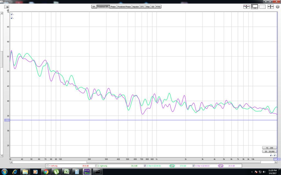Click the Overlays window title bar icon
This screenshot has width=281, height=175.
click(x=1, y=2)
